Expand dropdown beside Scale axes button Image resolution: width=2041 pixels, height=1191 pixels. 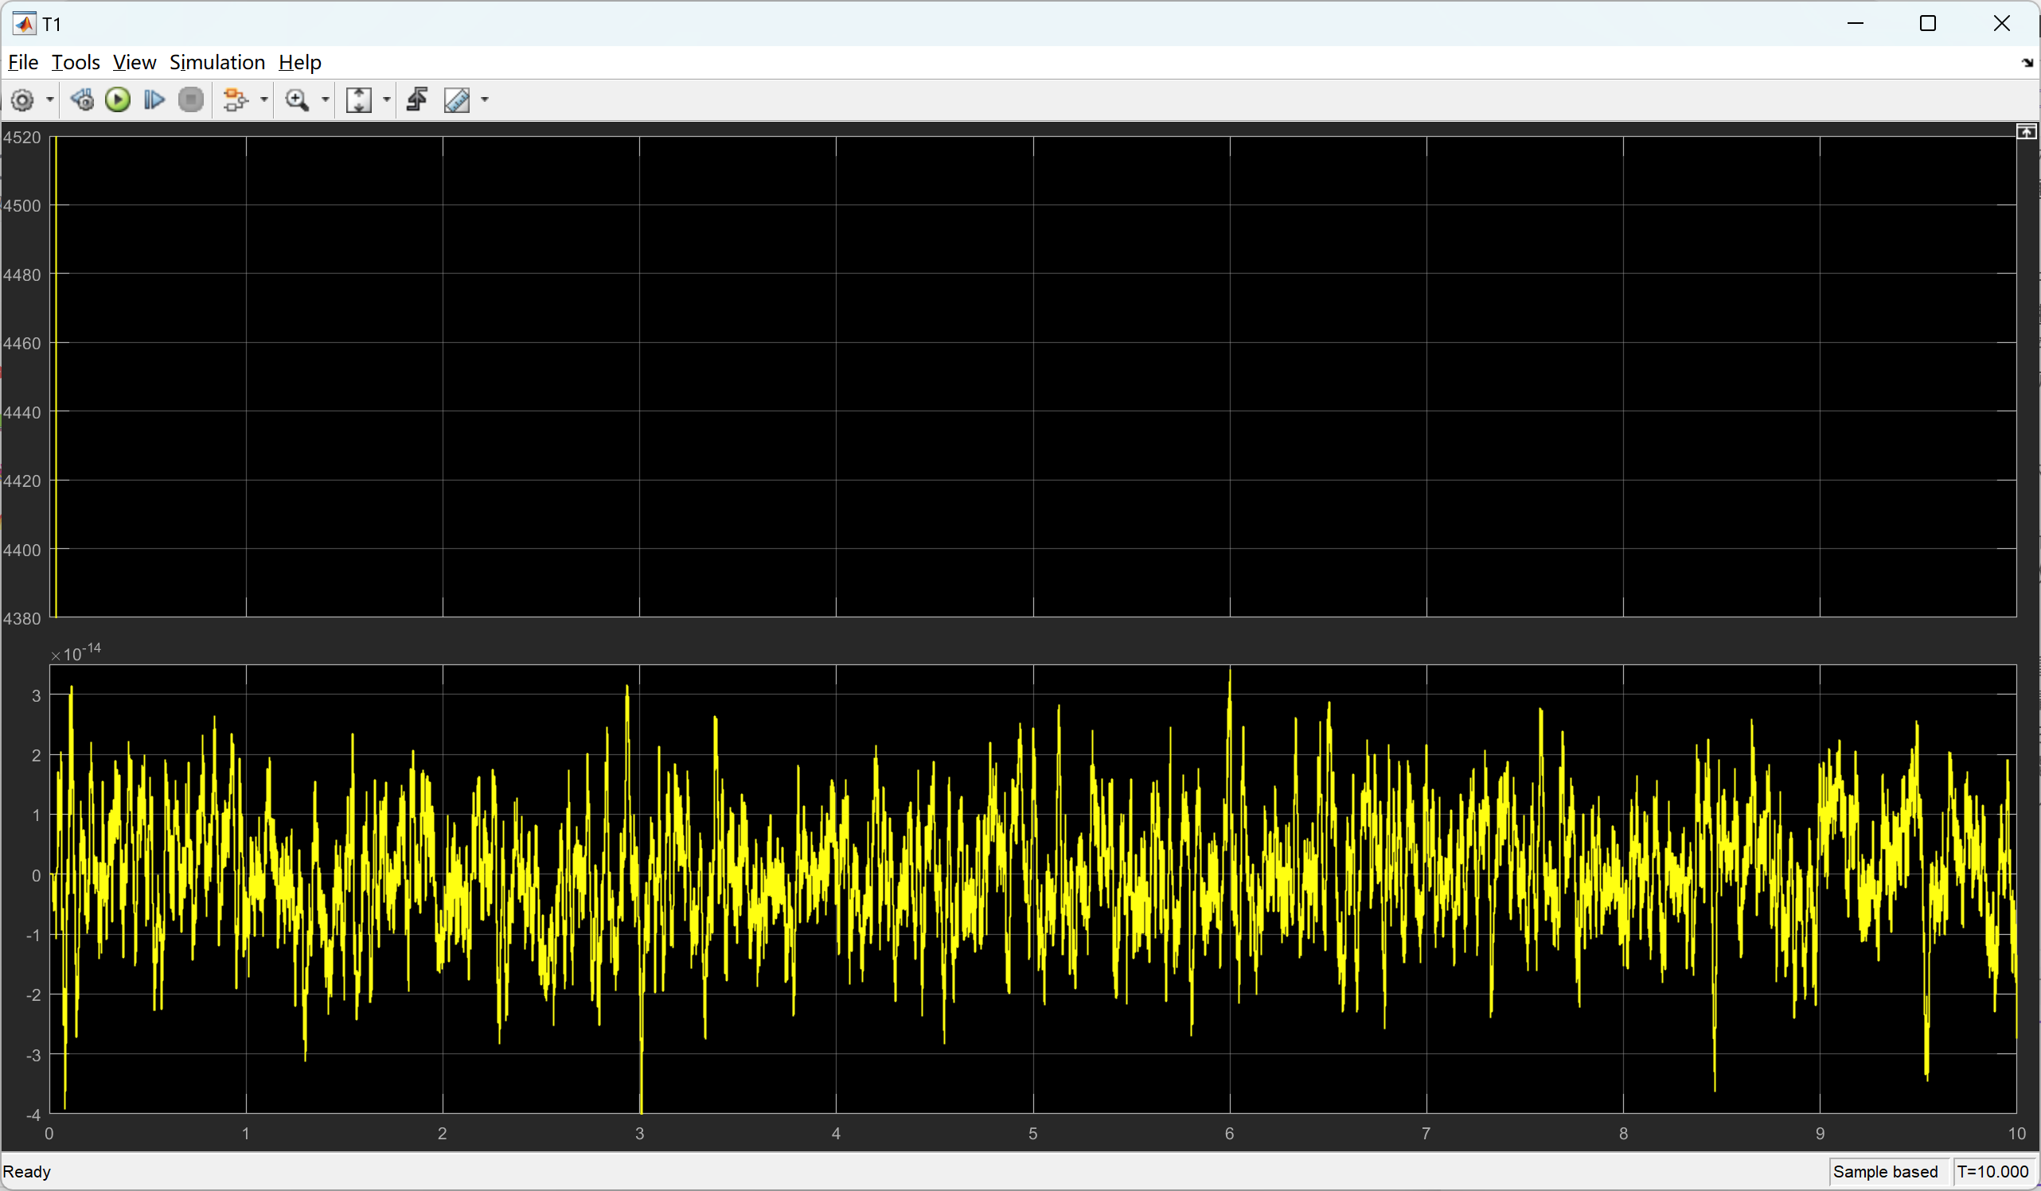[386, 100]
